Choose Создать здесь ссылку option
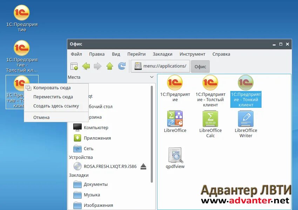The image size is (298, 210). tap(56, 106)
